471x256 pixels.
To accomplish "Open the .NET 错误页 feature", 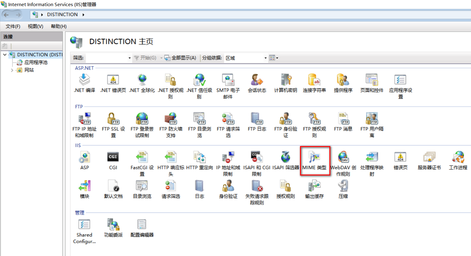I will tap(113, 83).
